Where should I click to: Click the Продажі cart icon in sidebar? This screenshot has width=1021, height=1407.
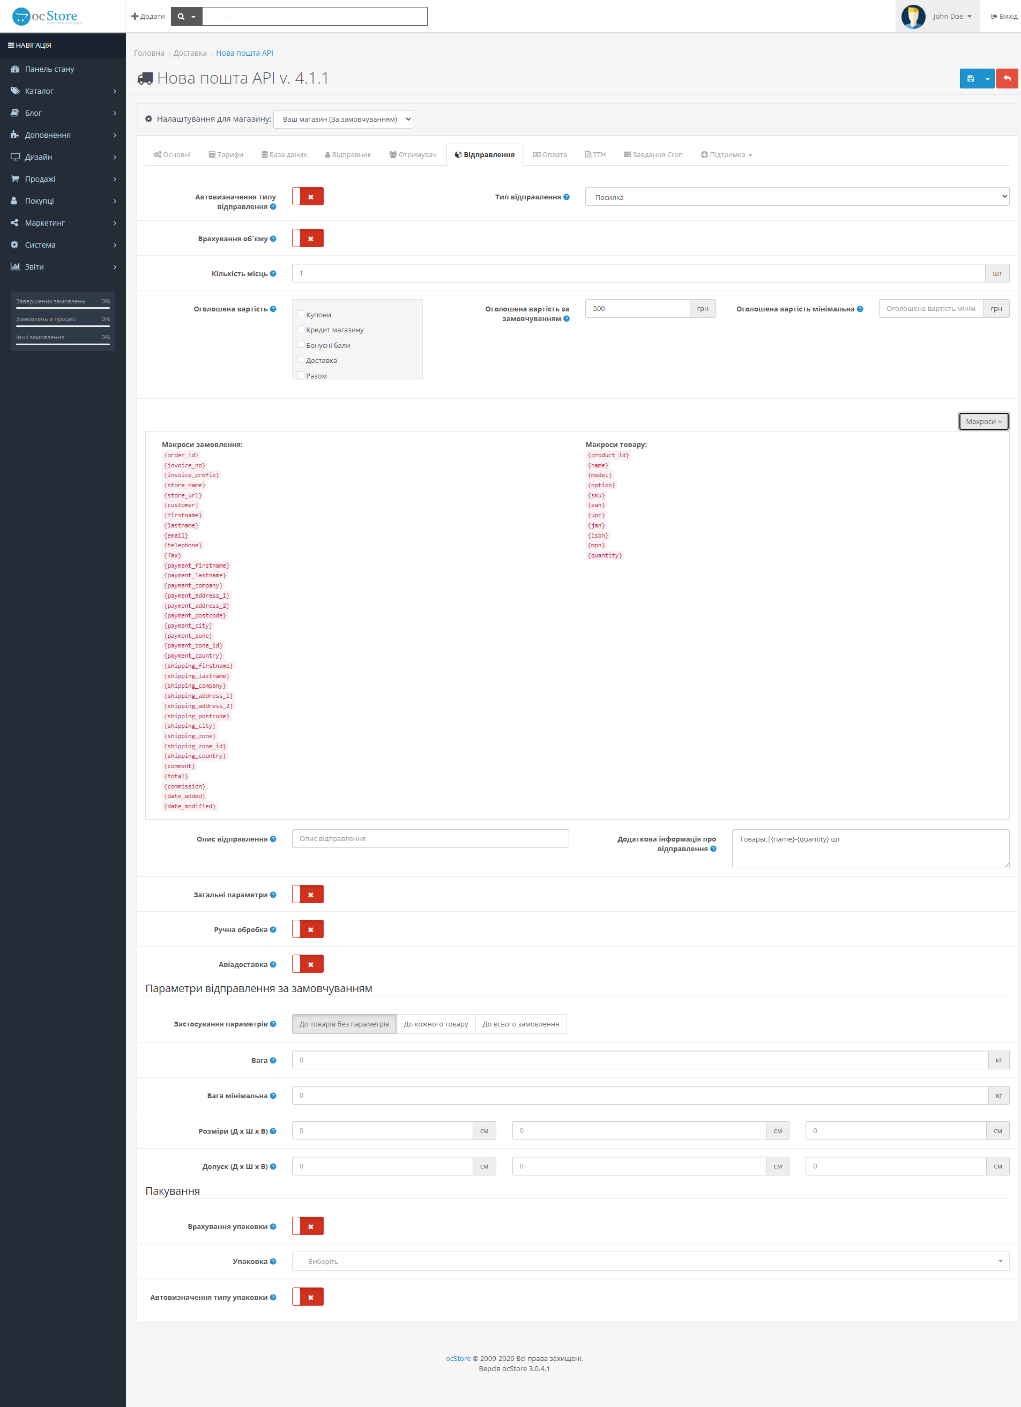[15, 178]
